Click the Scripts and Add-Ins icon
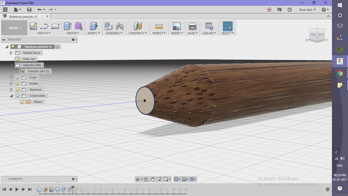348x196 pixels. [x=209, y=26]
